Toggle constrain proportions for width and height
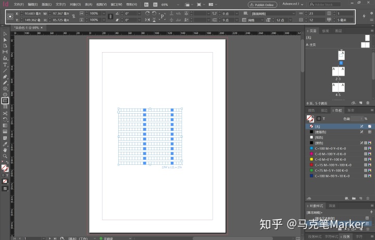The image size is (375, 240). tap(73, 17)
